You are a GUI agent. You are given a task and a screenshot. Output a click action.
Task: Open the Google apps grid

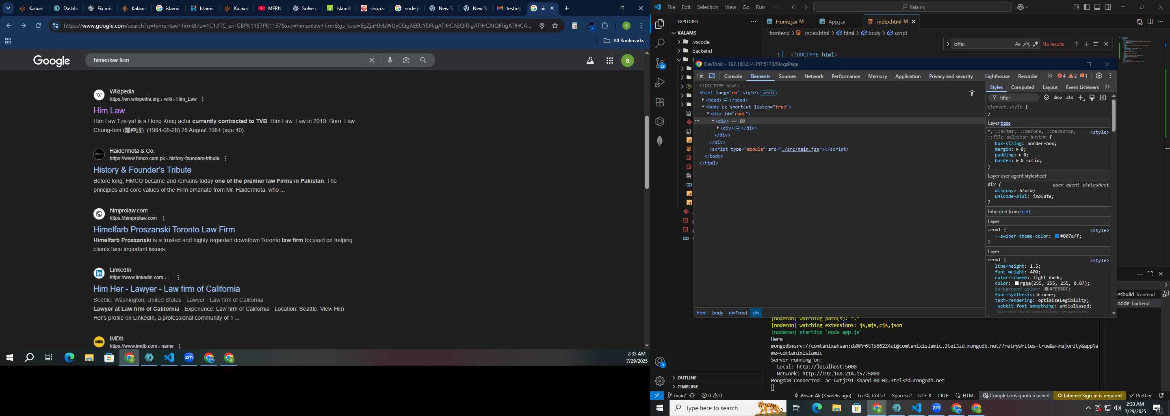tap(609, 61)
